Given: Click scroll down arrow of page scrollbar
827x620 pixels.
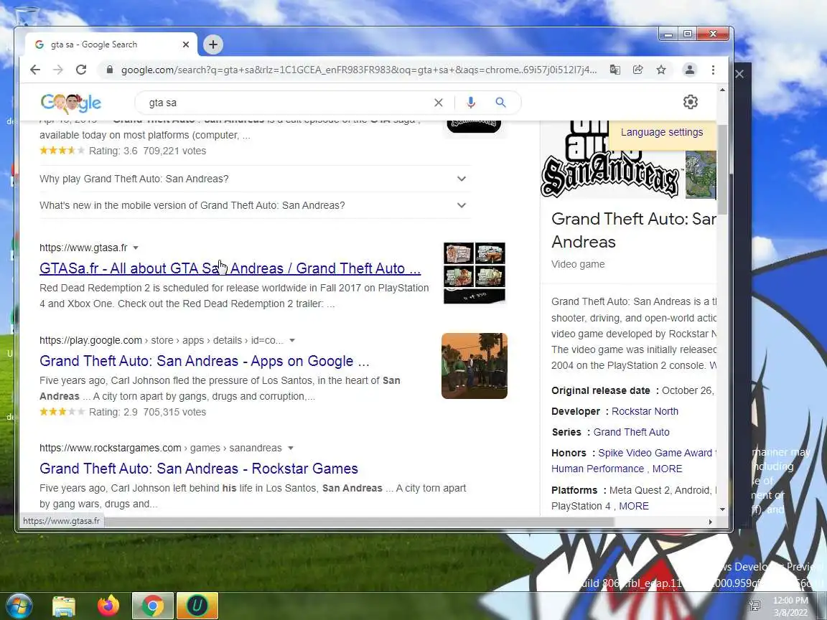Looking at the screenshot, I should pos(723,509).
